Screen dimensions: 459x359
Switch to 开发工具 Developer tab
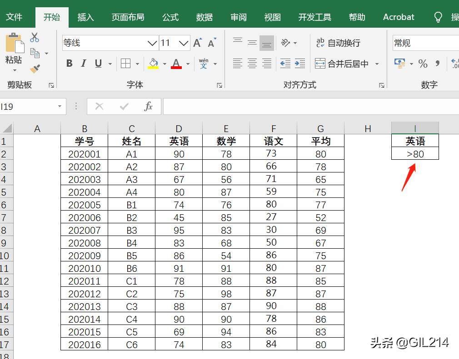click(314, 17)
